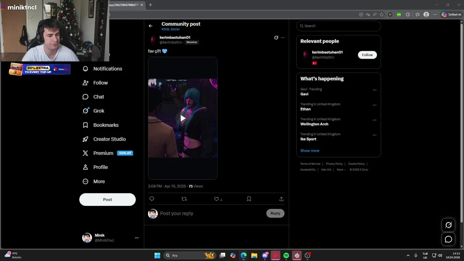Open options dots for Gavi trend
Viewport: 464px width, 261px height.
pos(374,90)
